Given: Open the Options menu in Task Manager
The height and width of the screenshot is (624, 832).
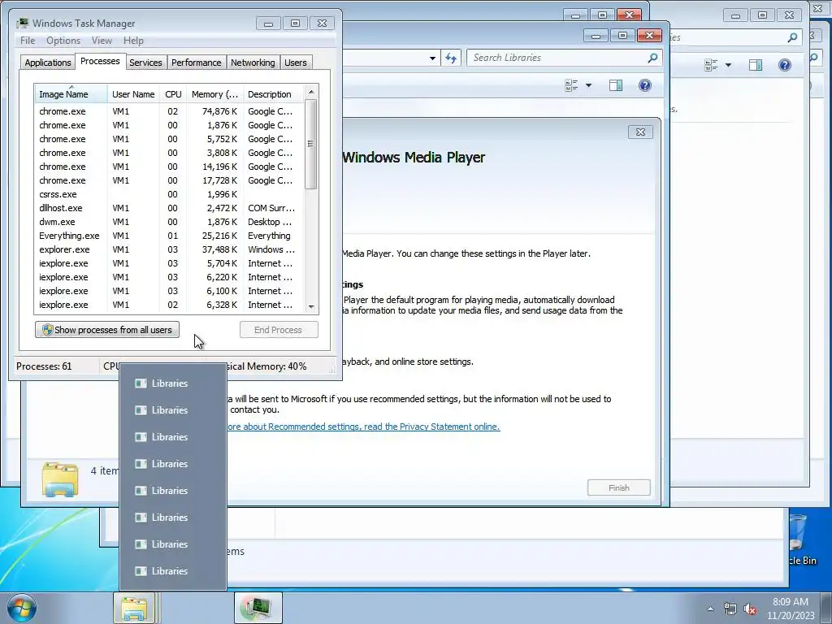Looking at the screenshot, I should pyautogui.click(x=63, y=41).
